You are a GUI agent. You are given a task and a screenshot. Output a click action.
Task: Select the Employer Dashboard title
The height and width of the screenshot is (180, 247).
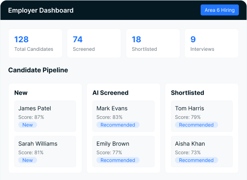pyautogui.click(x=41, y=11)
